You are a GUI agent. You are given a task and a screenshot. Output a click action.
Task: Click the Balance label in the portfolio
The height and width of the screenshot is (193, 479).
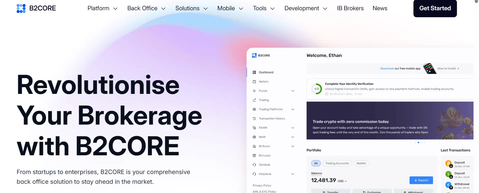[317, 173]
